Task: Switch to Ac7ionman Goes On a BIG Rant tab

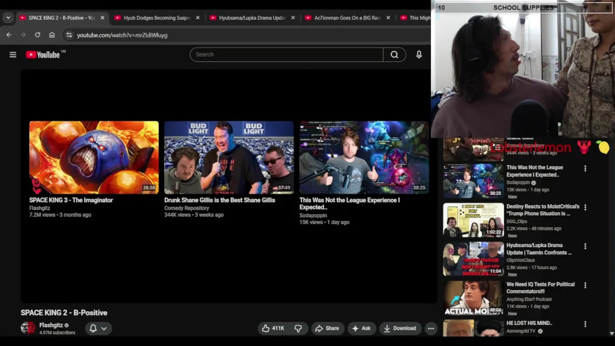Action: pyautogui.click(x=347, y=18)
